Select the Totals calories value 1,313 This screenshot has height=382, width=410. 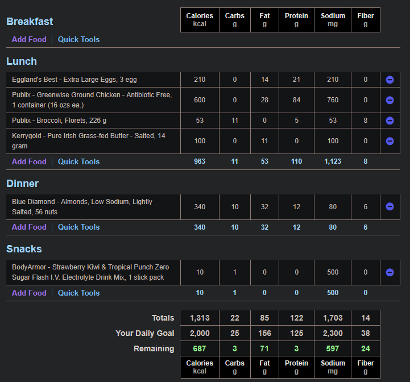pyautogui.click(x=200, y=318)
